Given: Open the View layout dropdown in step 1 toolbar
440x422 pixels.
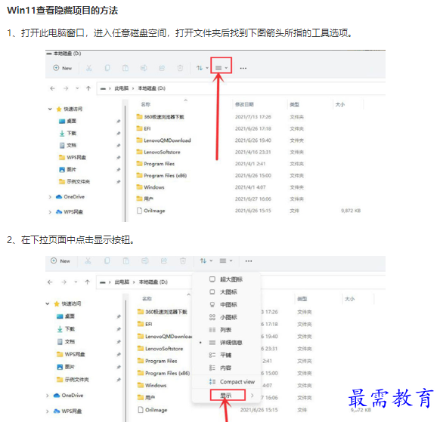Looking at the screenshot, I should 221,68.
